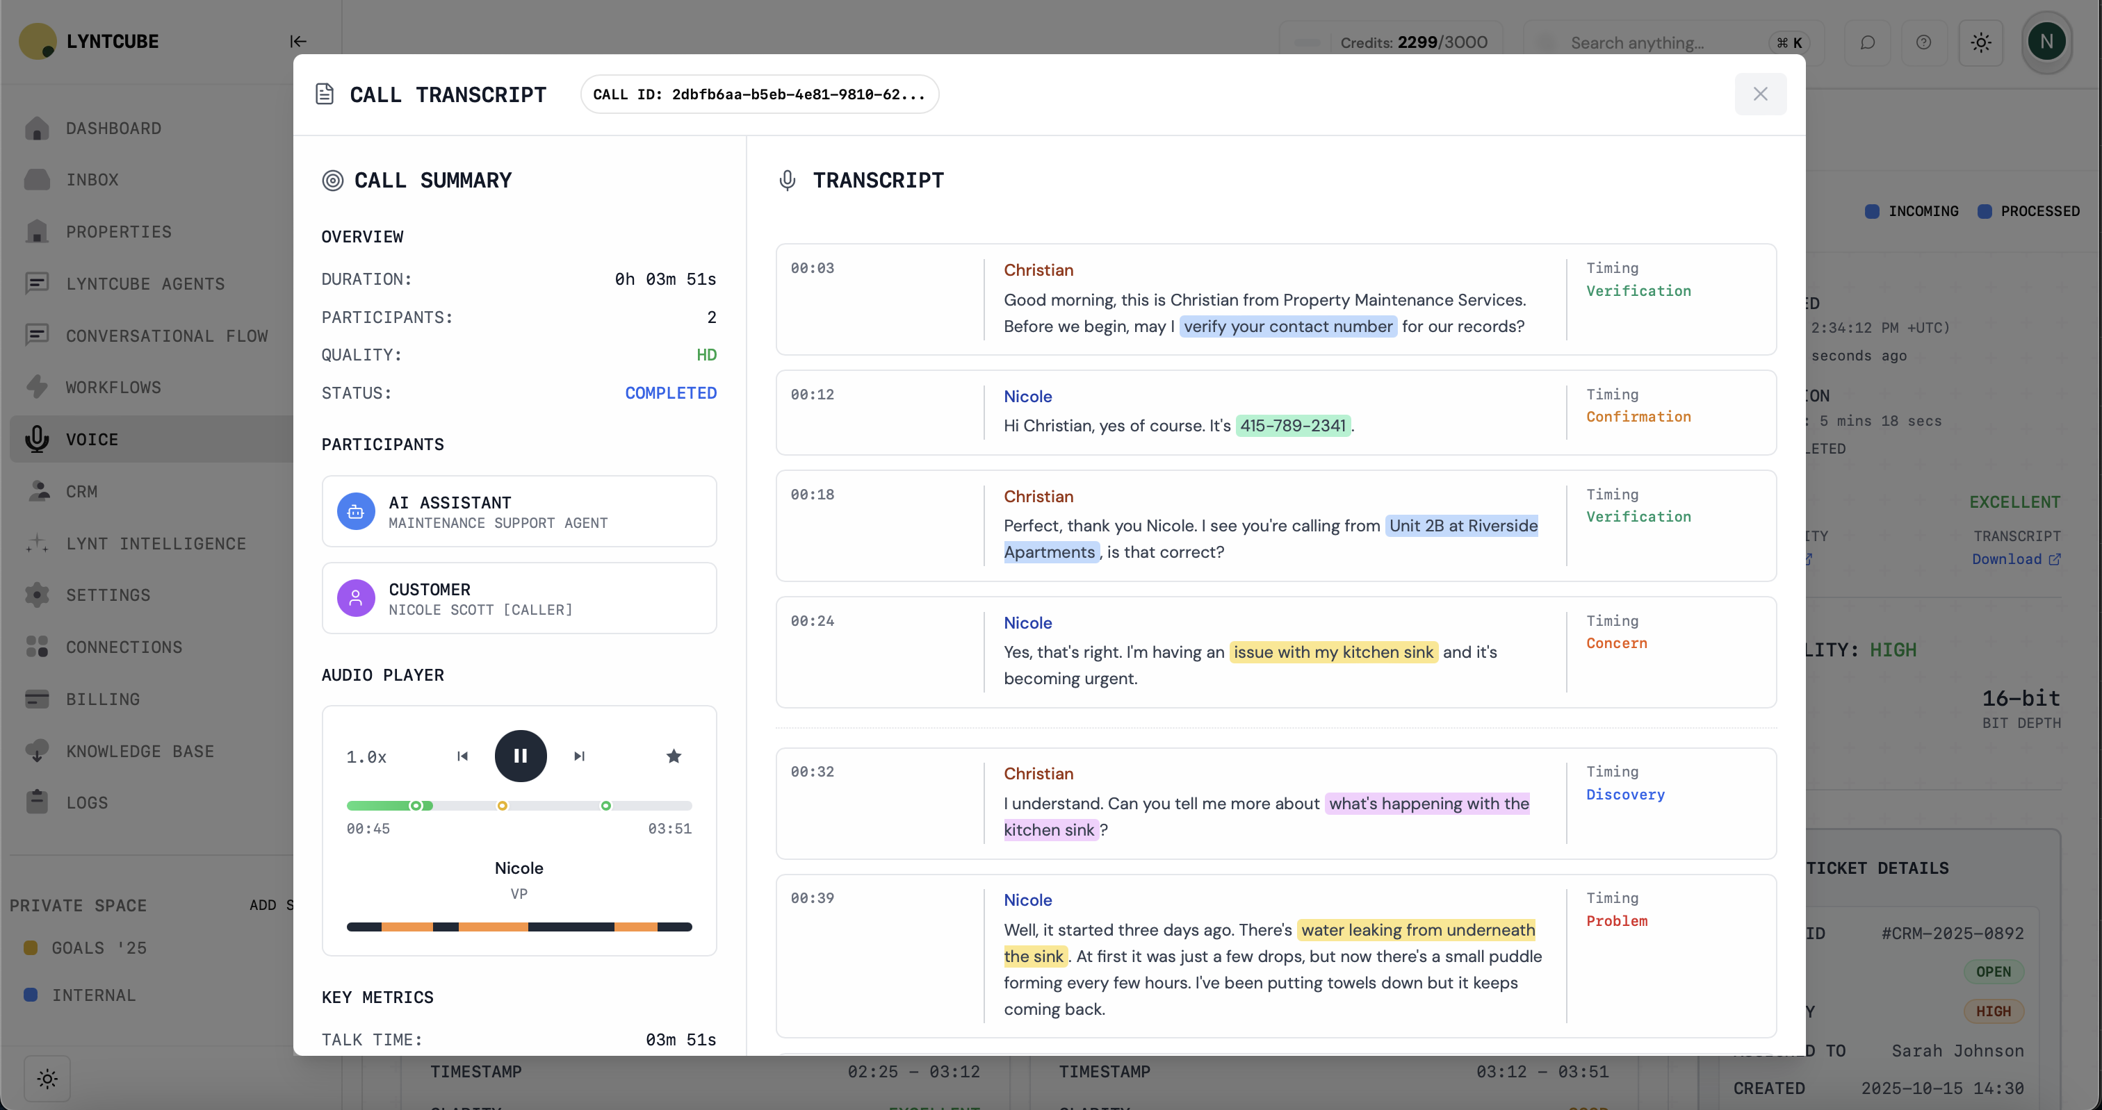Go to Lyntcube Agents page
Viewport: 2102px width, 1110px height.
pos(145,284)
